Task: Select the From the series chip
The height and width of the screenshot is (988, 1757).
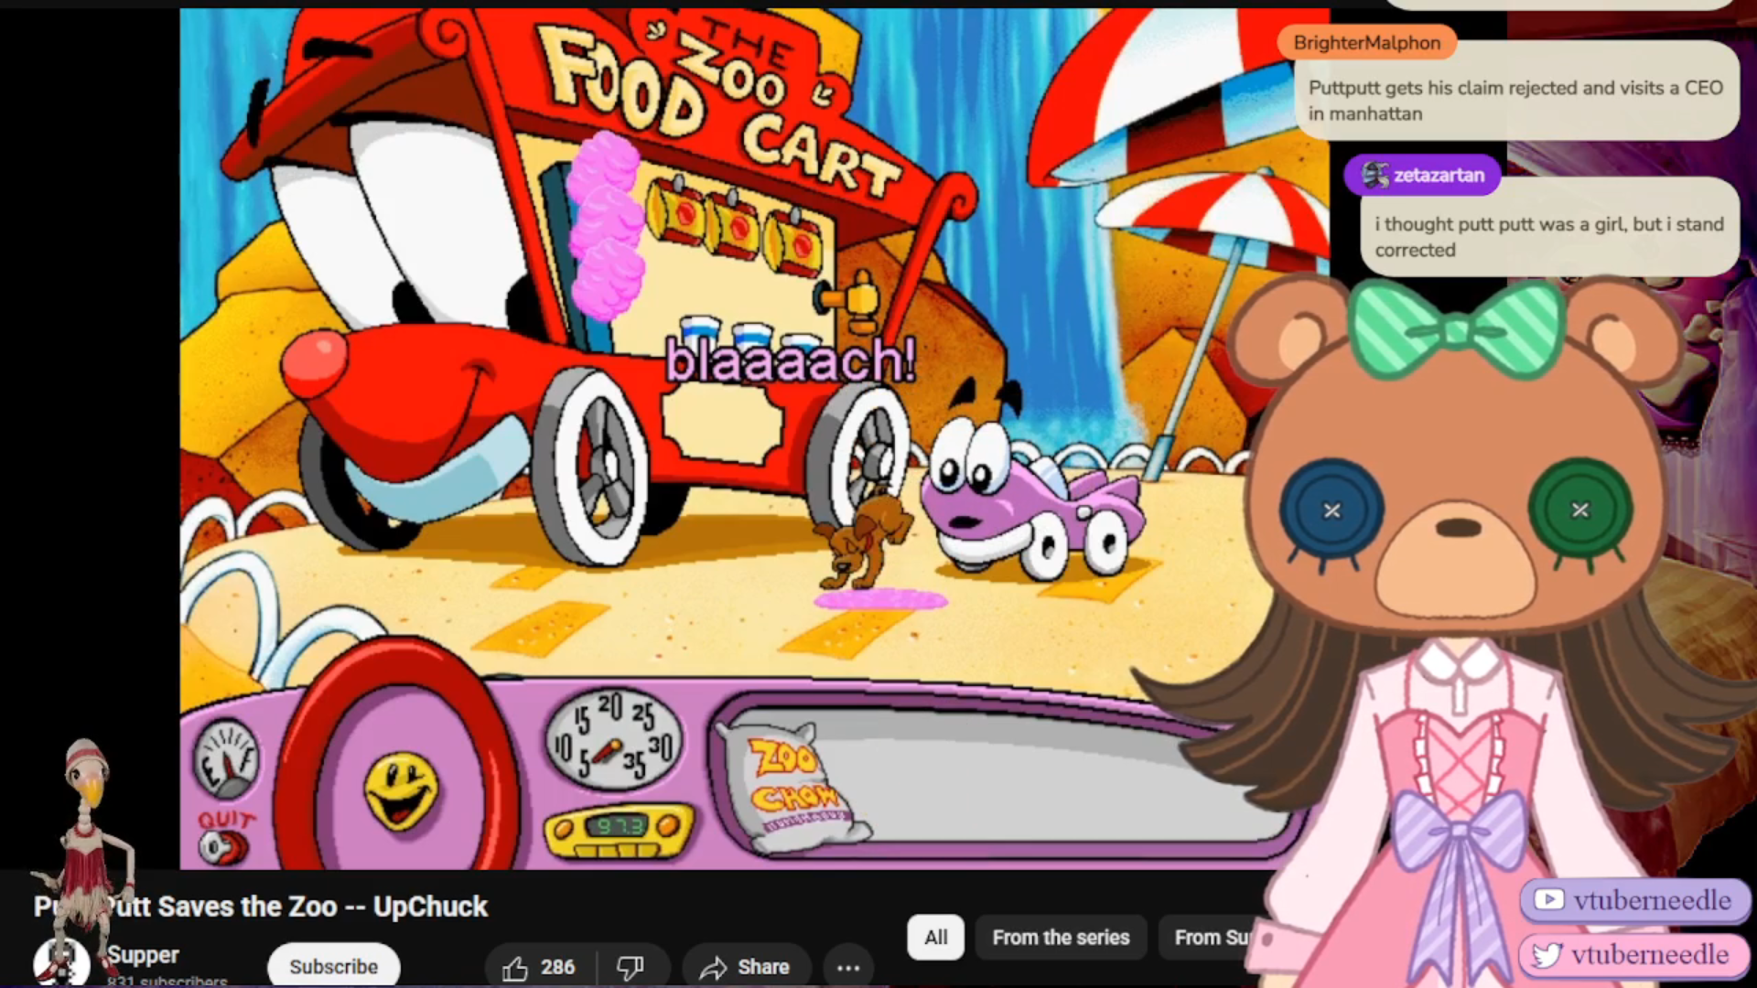Action: coord(1061,938)
